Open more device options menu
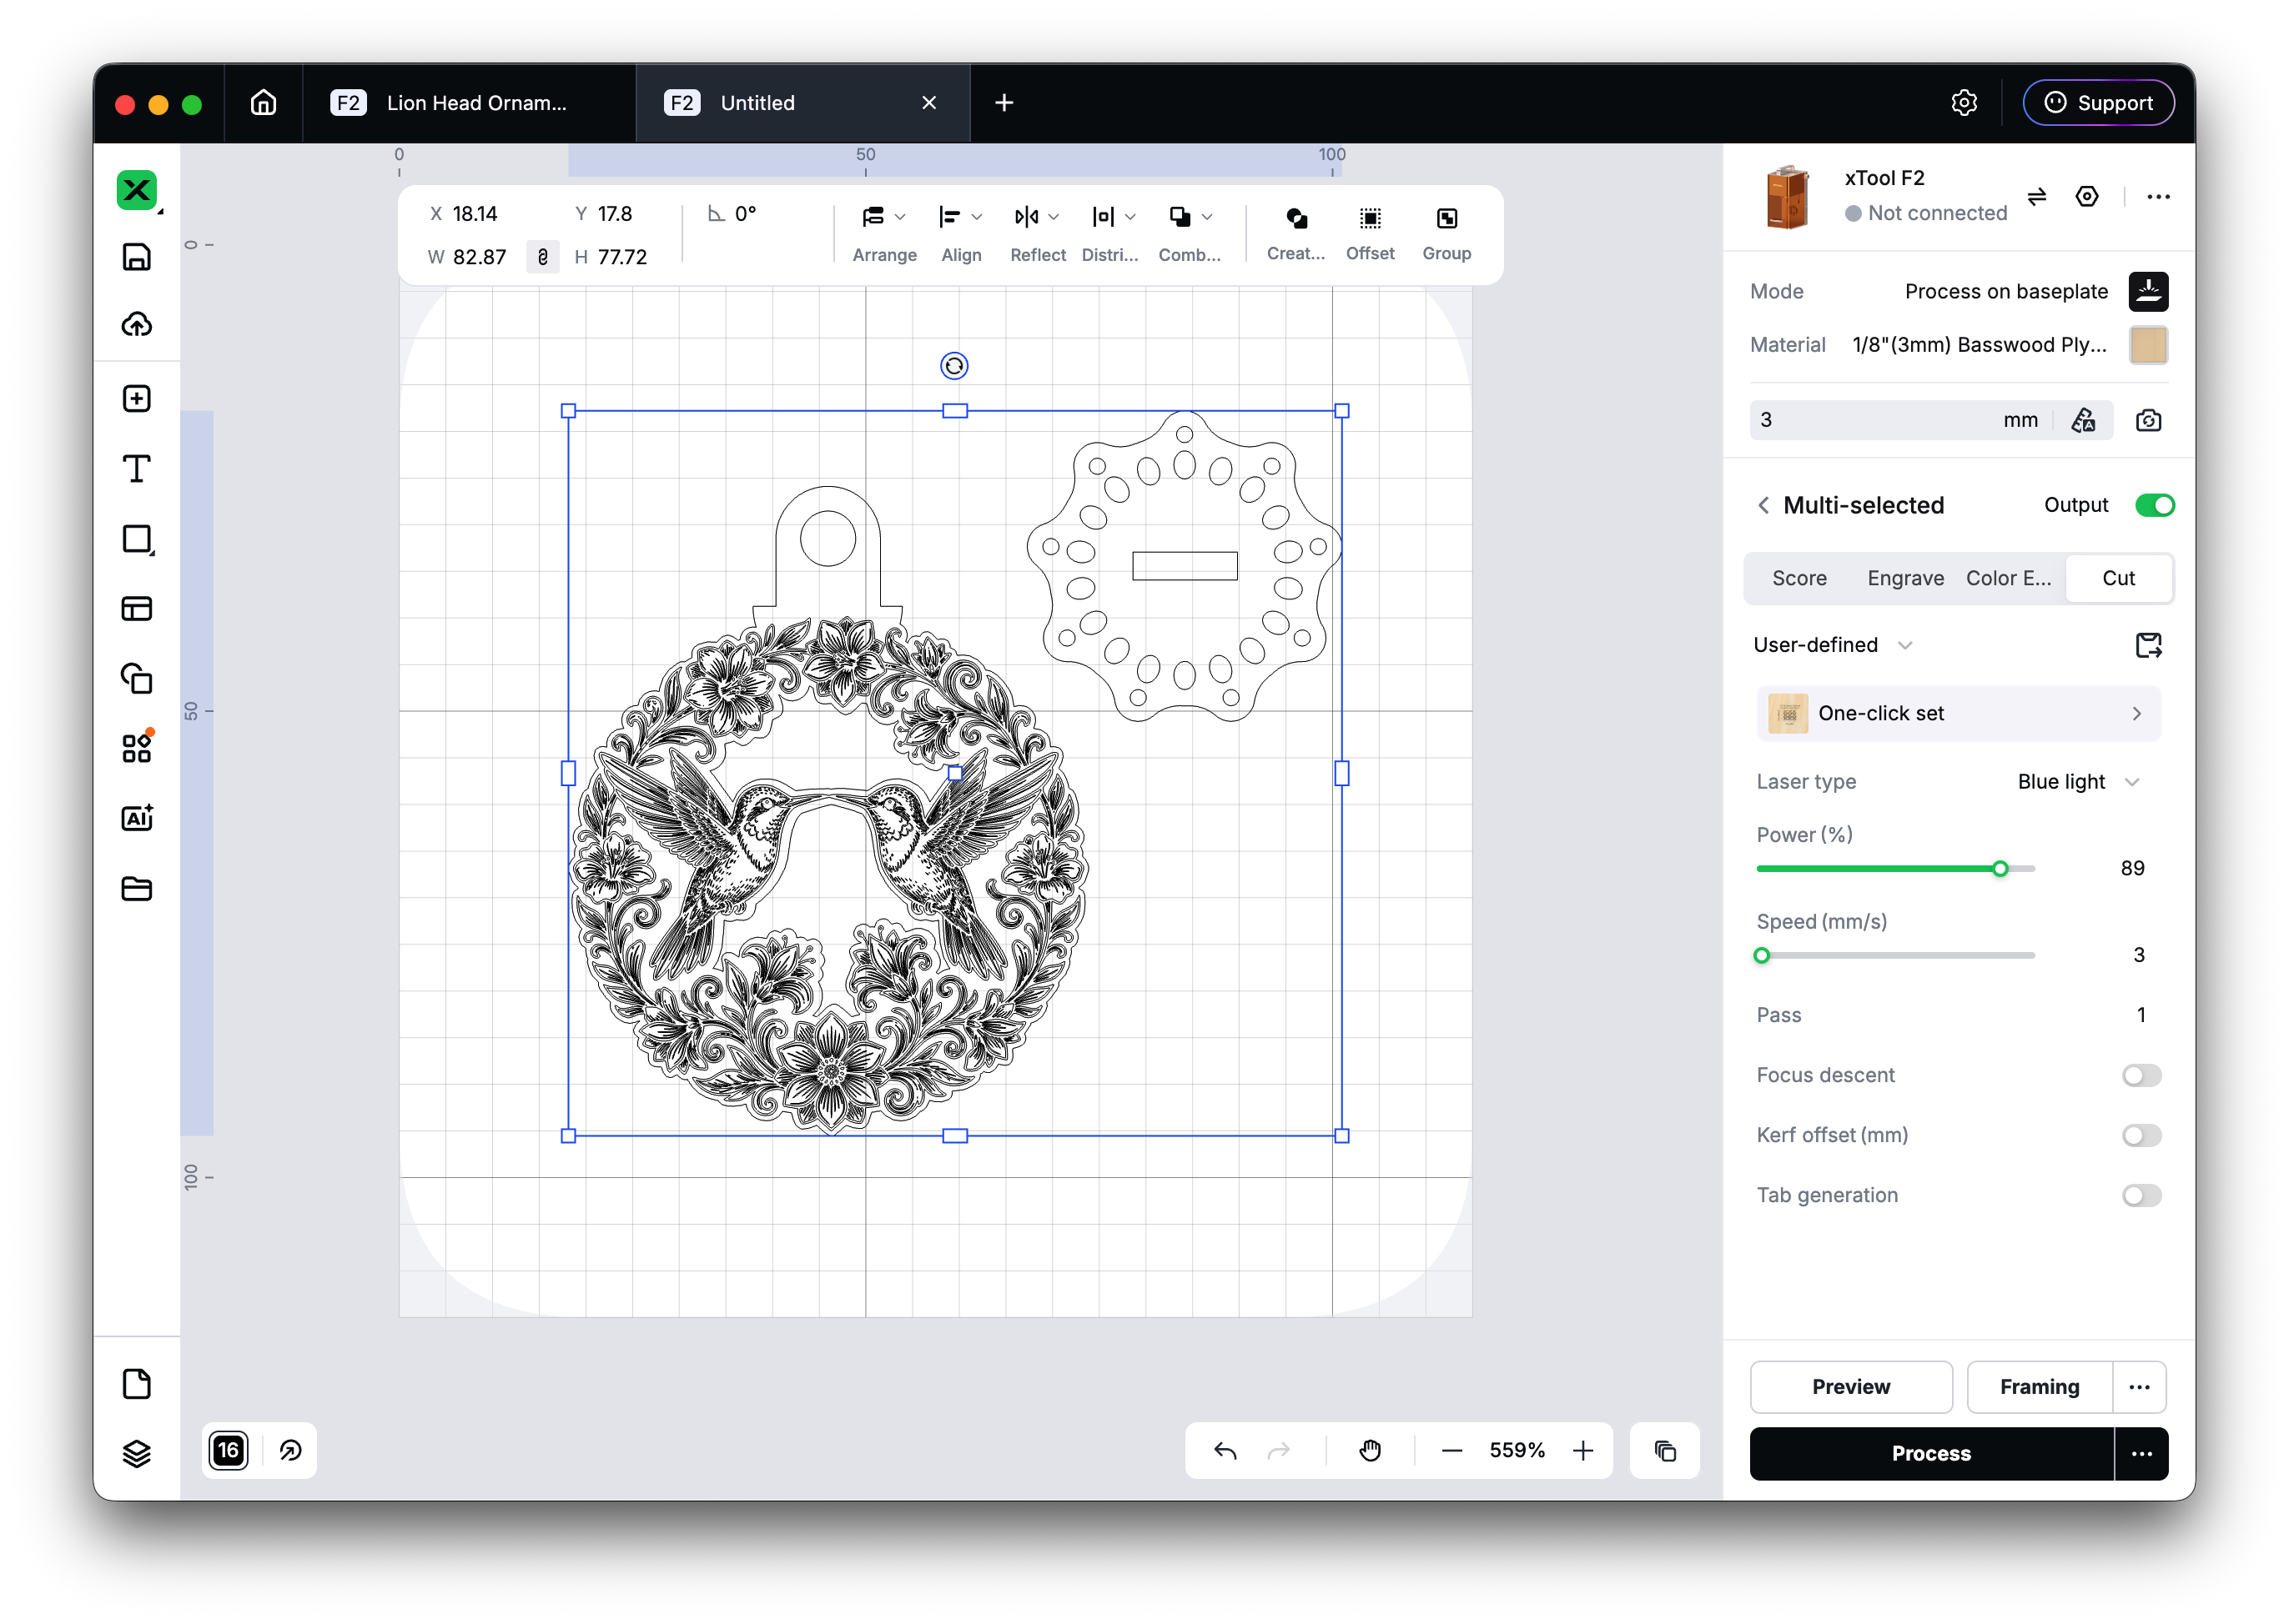Screen dimensions: 2289x1624 tap(2159, 196)
